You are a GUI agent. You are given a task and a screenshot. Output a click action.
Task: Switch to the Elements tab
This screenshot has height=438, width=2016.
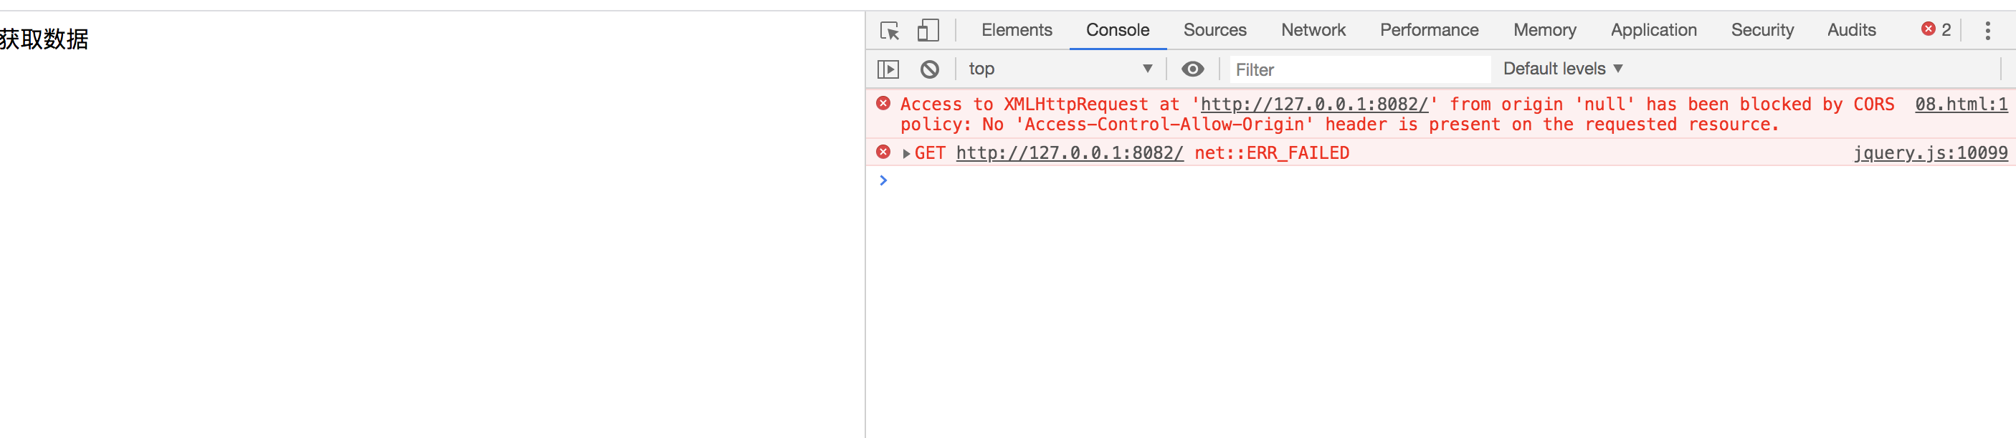click(1017, 29)
